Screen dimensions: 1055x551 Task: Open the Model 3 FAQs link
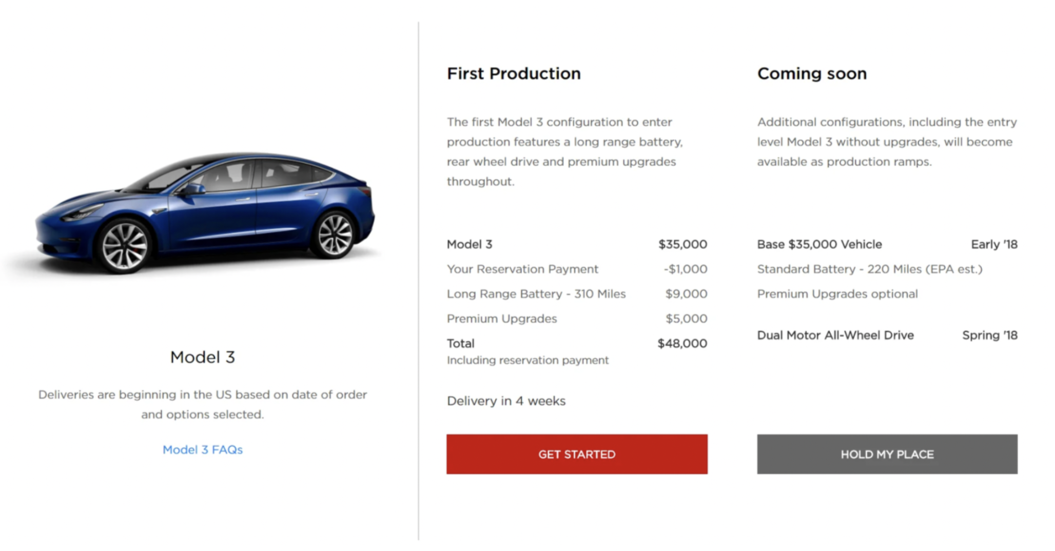click(x=203, y=450)
